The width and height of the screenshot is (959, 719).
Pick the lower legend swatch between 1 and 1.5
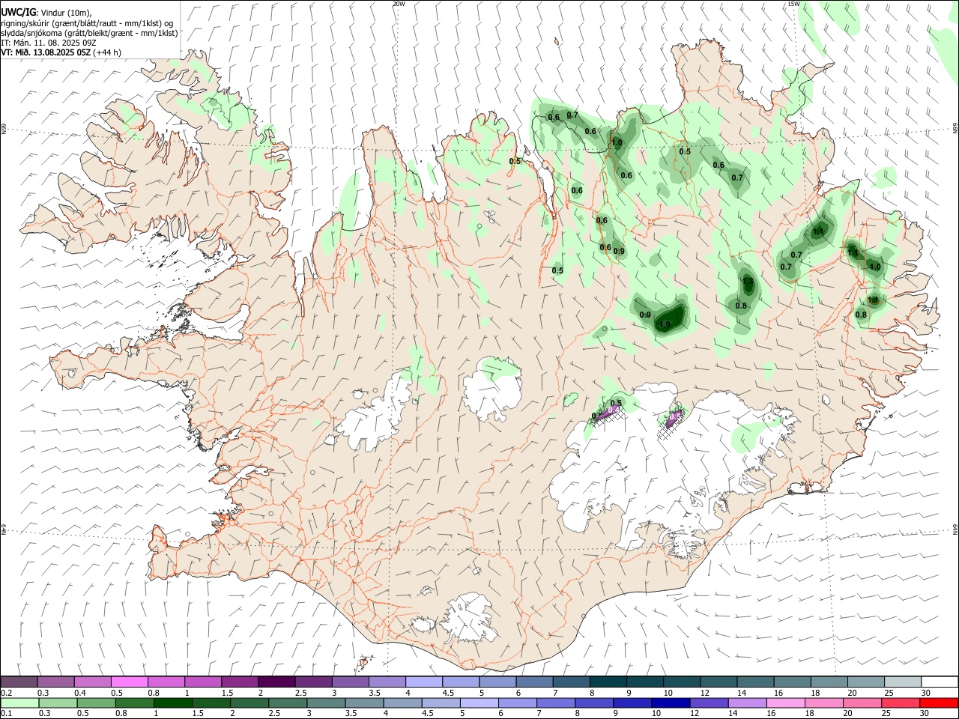click(172, 703)
